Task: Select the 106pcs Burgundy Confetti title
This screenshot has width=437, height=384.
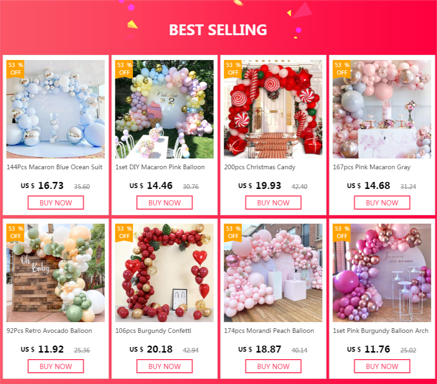Action: [153, 331]
